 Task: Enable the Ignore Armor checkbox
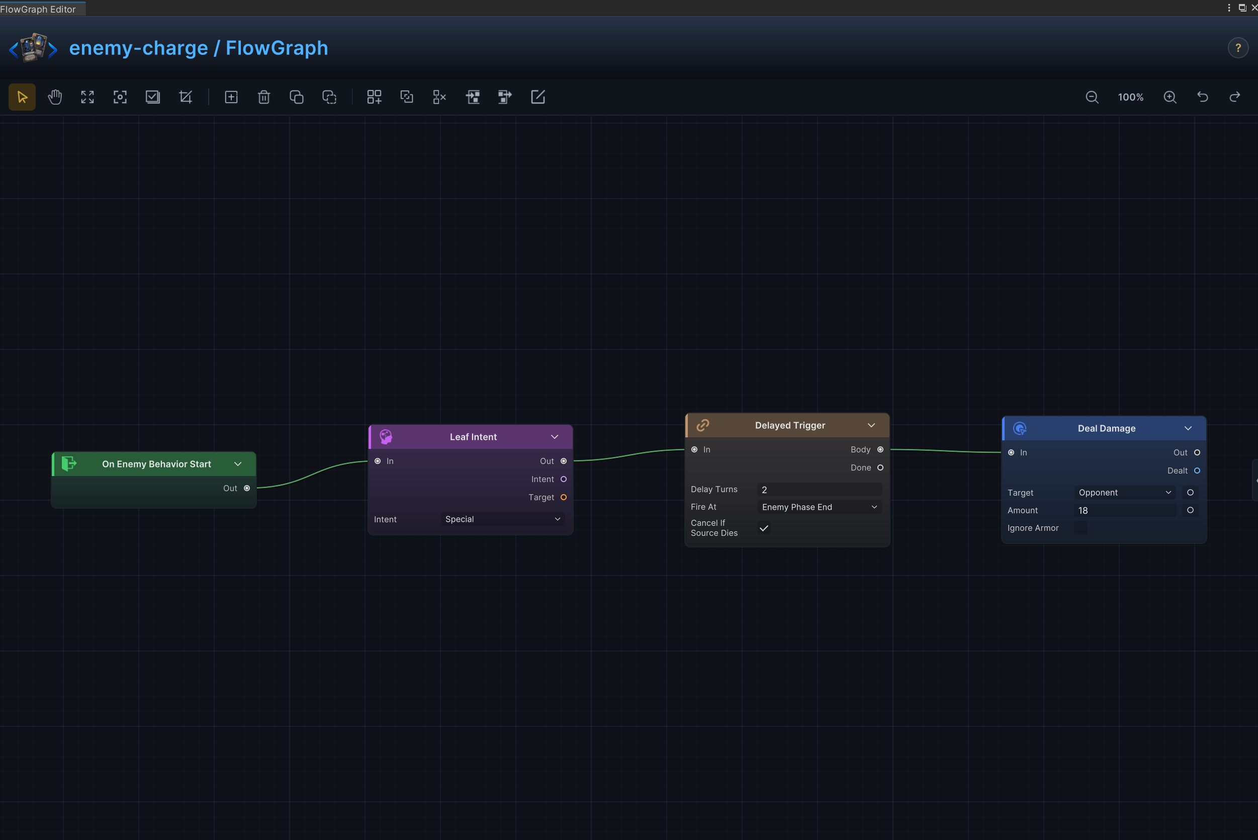[1081, 528]
